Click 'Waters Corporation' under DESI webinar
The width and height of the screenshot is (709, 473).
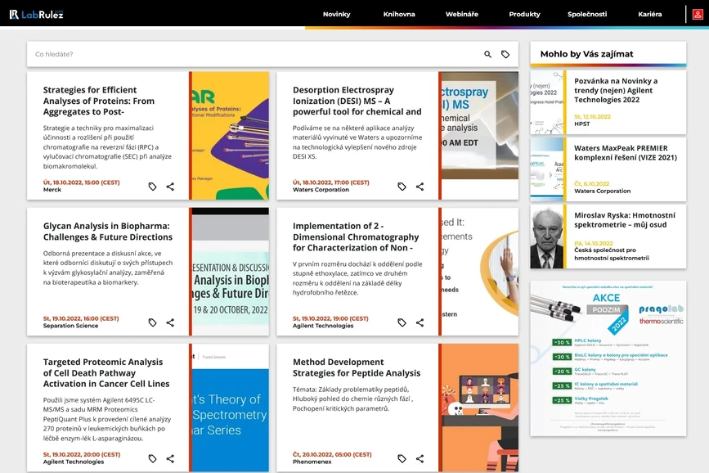[321, 190]
